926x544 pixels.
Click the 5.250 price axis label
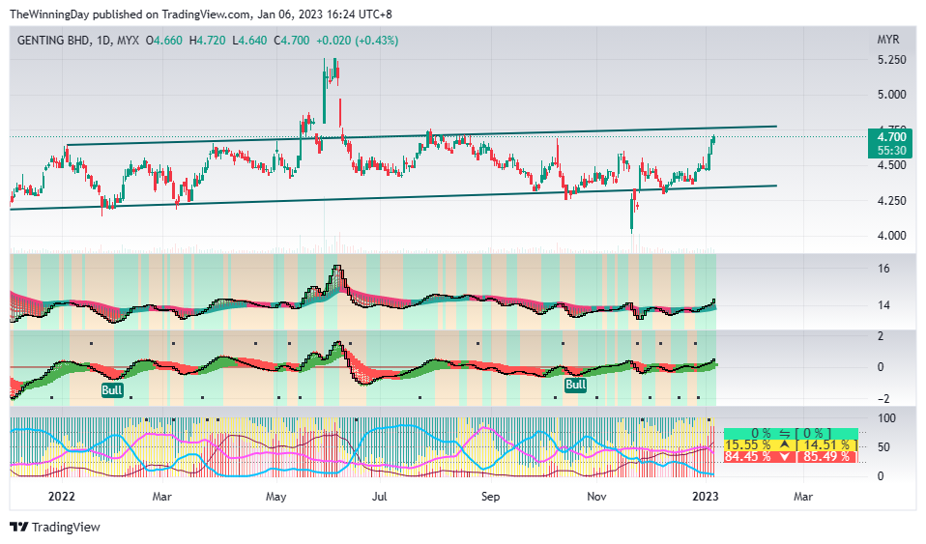click(892, 60)
